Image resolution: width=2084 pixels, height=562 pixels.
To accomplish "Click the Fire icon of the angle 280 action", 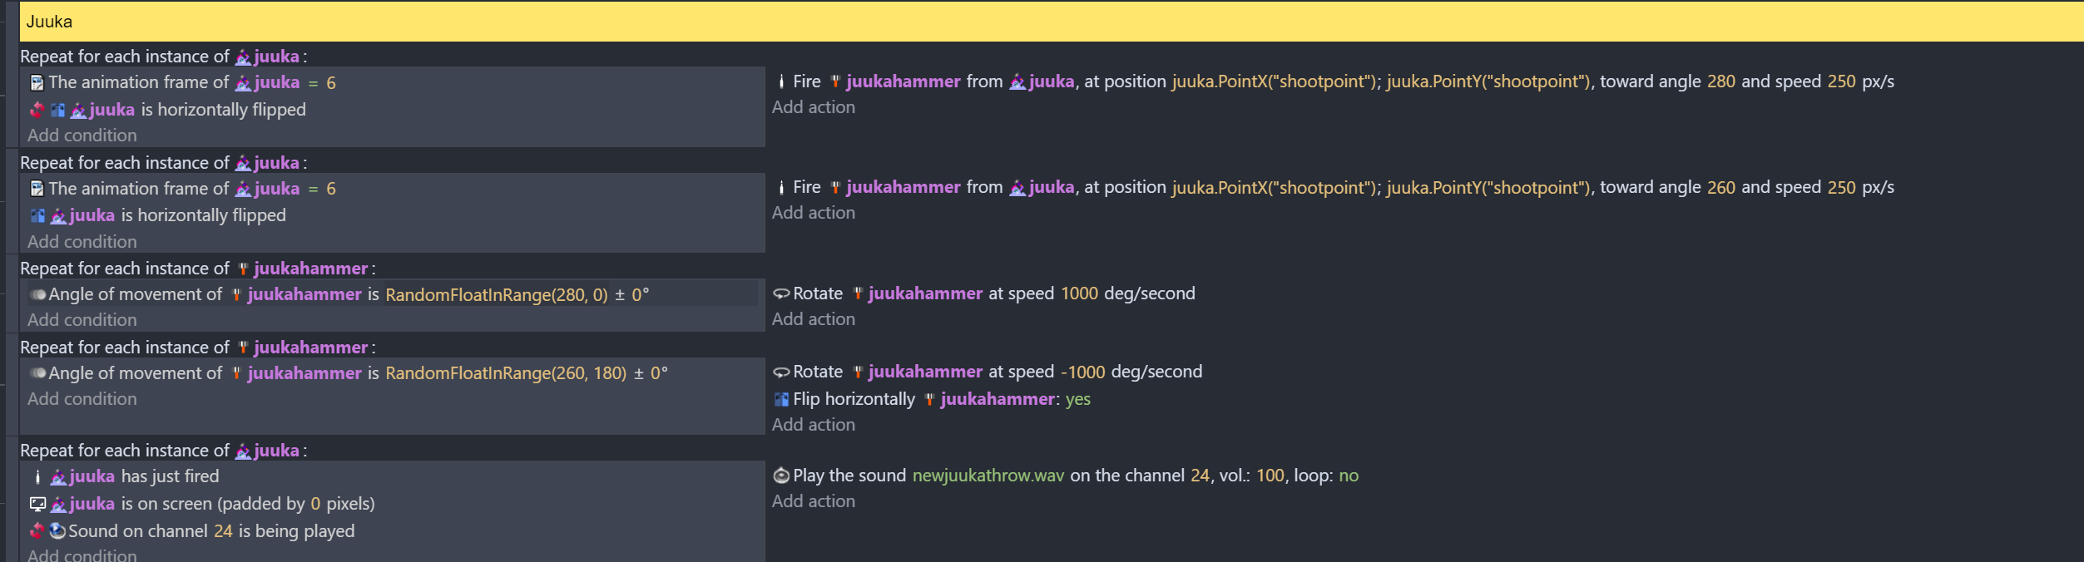I will pyautogui.click(x=781, y=81).
